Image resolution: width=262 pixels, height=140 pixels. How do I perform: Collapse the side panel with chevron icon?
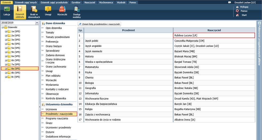point(259,23)
